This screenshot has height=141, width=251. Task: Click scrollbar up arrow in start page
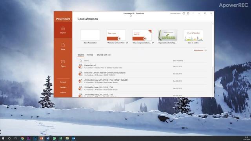(213, 23)
